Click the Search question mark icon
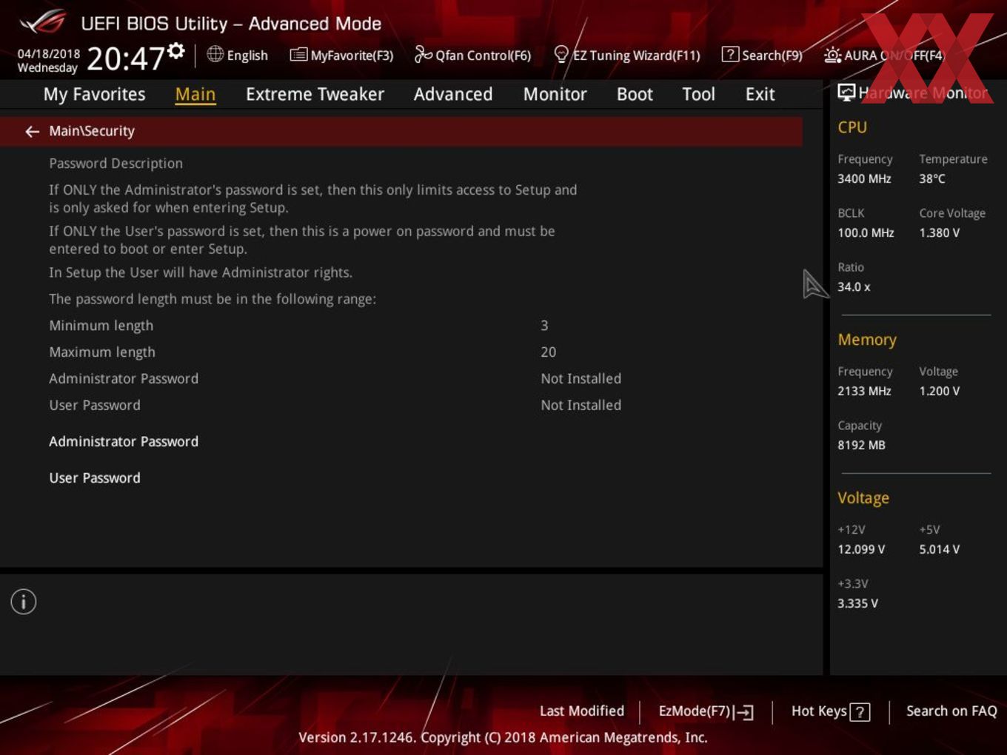Screen dimensions: 1007x755 point(730,54)
